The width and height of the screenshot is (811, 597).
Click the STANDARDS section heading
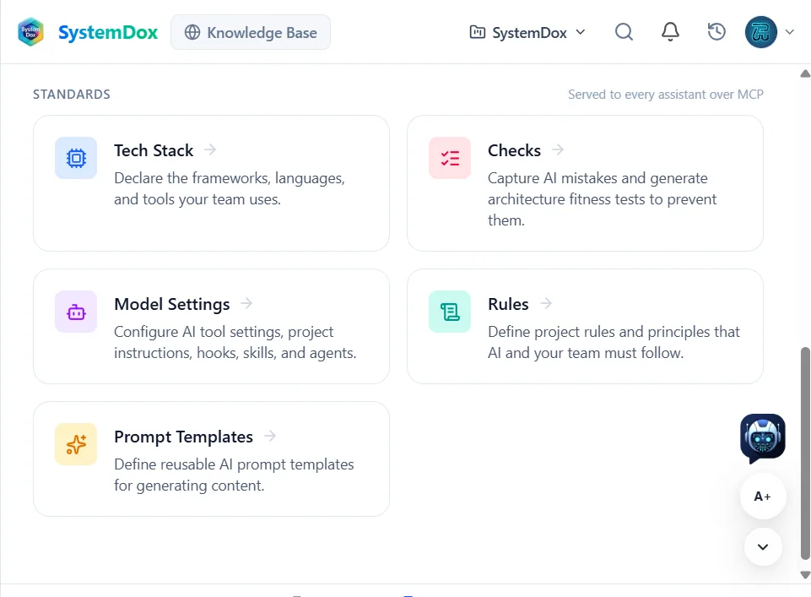(72, 95)
